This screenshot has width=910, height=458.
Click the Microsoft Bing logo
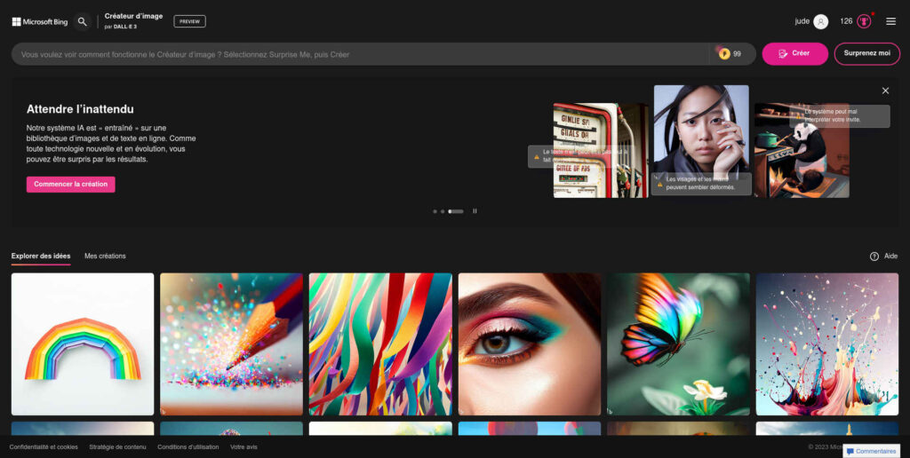point(40,21)
